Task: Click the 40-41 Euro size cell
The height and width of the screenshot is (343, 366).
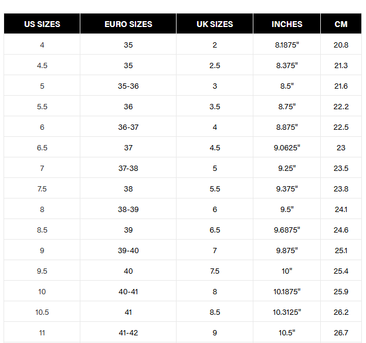Action: click(x=128, y=291)
